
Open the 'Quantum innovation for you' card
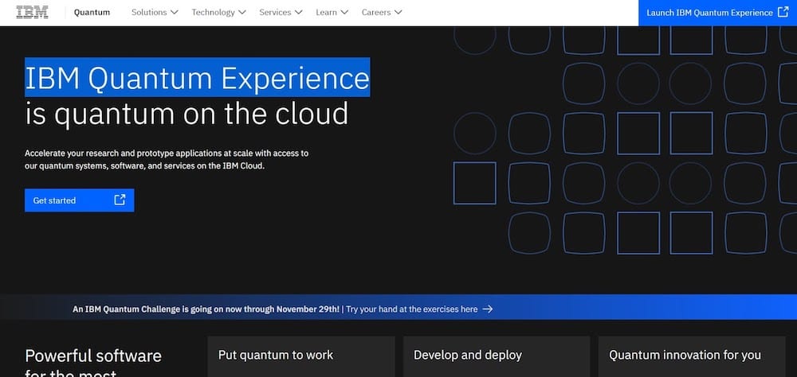tap(692, 356)
